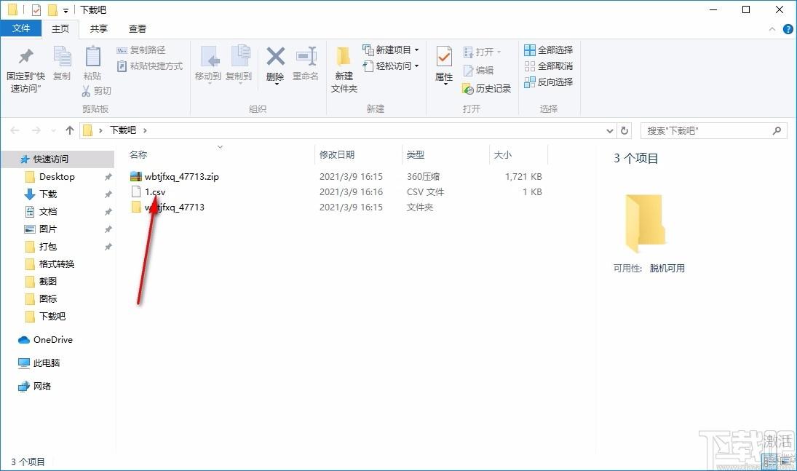Viewport: 797px width, 471px height.
Task: Click the Copy (复制) ribbon icon
Action: tap(62, 56)
